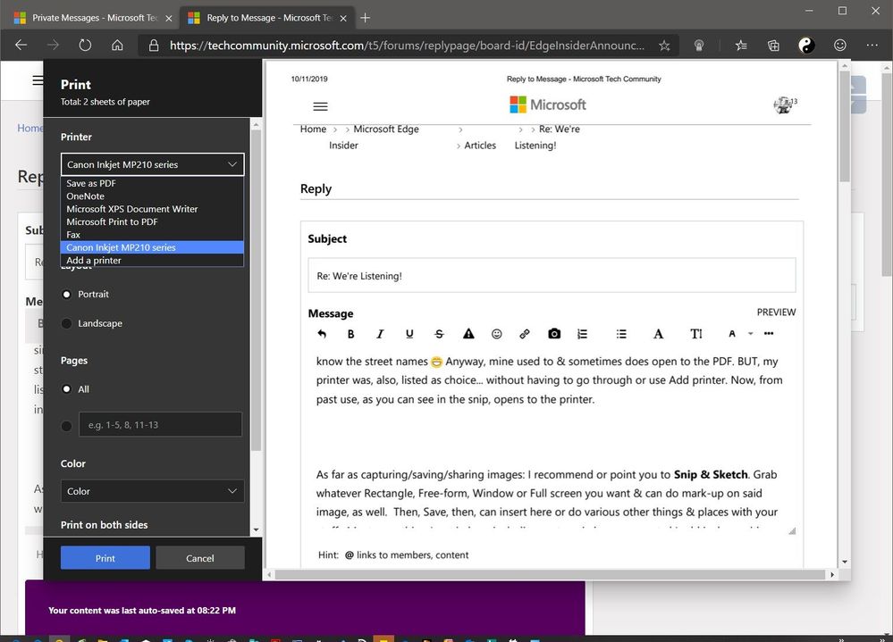Click the yin-yang profile avatar

[806, 45]
